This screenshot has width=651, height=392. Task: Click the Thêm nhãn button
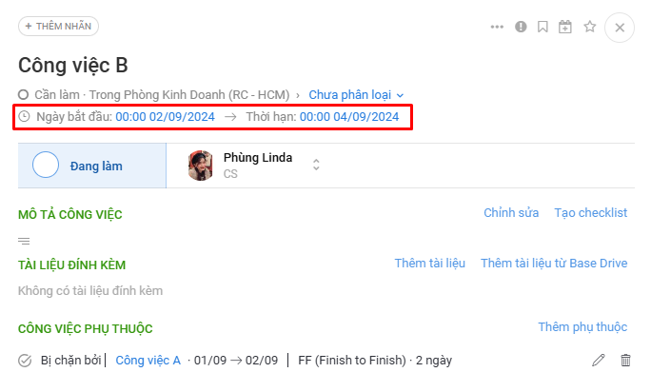pyautogui.click(x=58, y=26)
